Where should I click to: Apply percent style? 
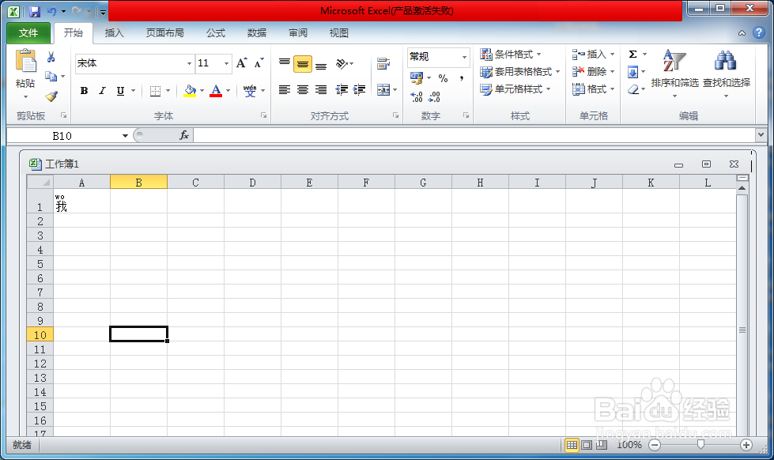click(444, 78)
